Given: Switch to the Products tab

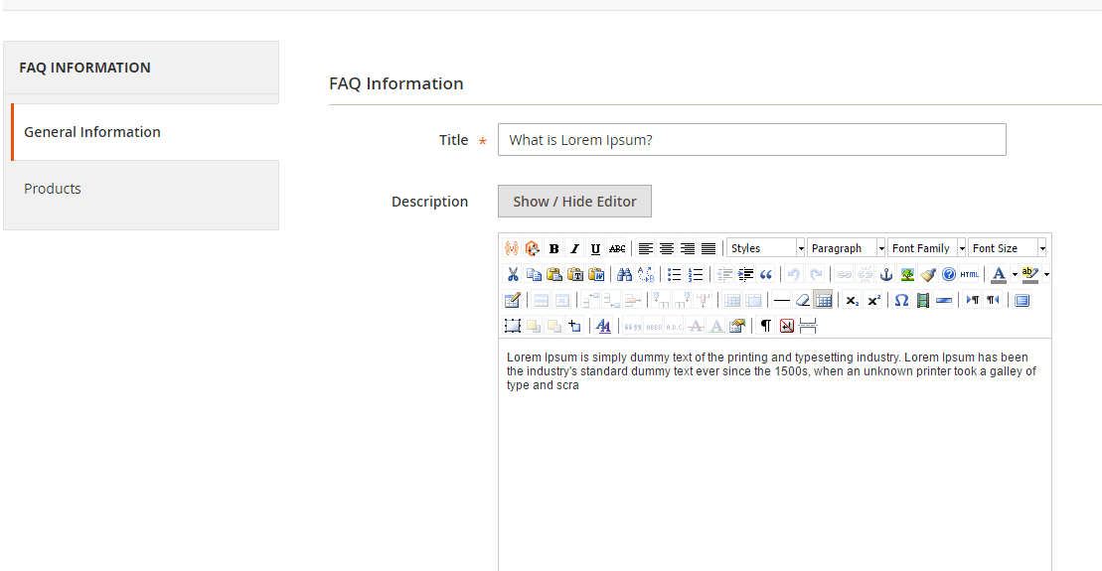Looking at the screenshot, I should (53, 189).
